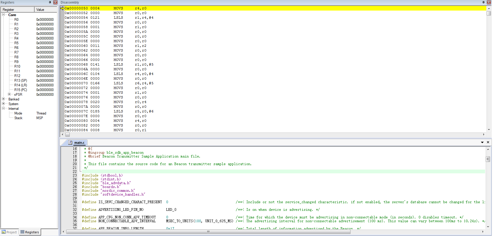Click the editor vertical scrollbar thumb
Screen dimensions: 493x236
coord(488,159)
